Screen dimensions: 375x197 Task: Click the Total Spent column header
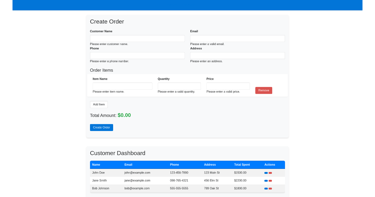(242, 165)
